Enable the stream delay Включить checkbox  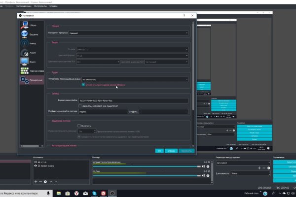pyautogui.click(x=79, y=126)
